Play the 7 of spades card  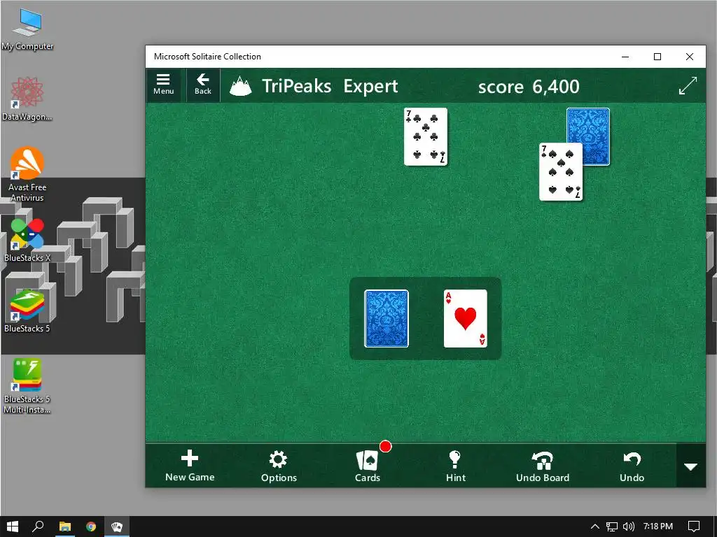click(x=561, y=172)
